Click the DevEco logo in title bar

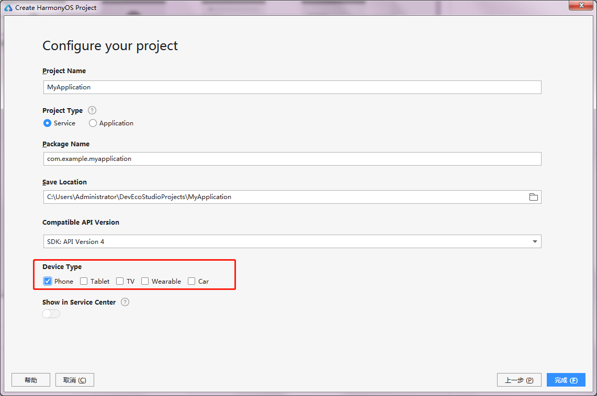pyautogui.click(x=8, y=8)
